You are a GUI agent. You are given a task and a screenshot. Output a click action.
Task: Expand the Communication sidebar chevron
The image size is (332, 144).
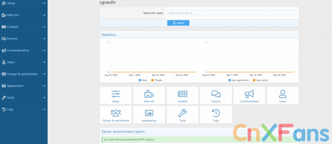(44, 50)
